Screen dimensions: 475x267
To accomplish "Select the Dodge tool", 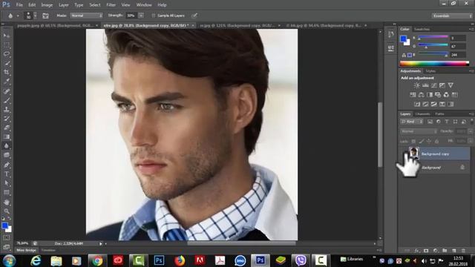I will (7, 155).
